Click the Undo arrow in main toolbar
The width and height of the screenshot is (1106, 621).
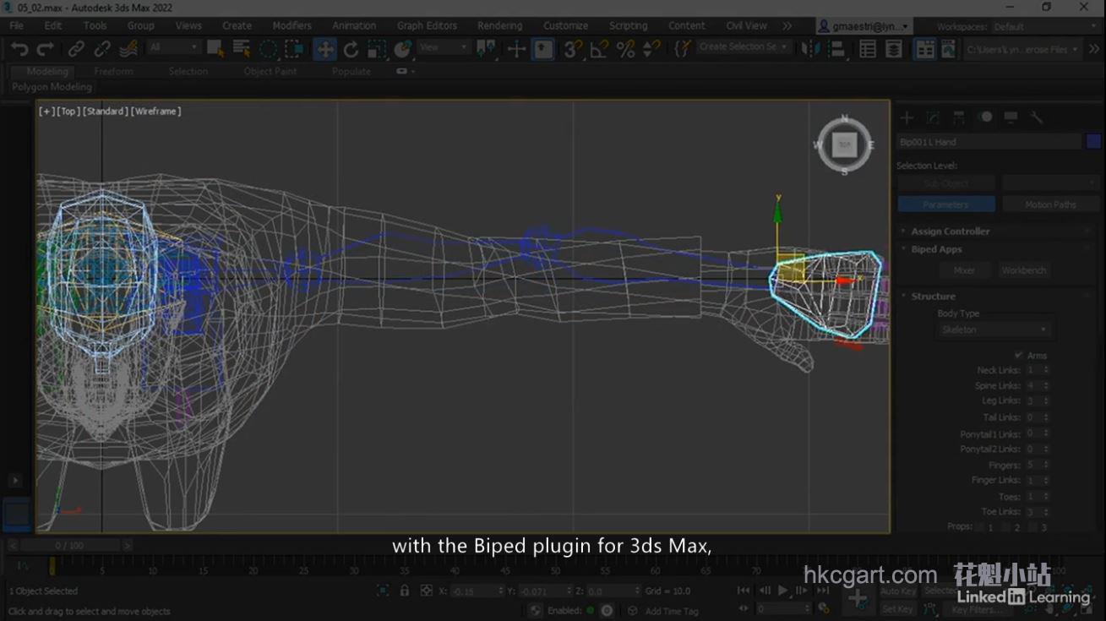point(19,49)
